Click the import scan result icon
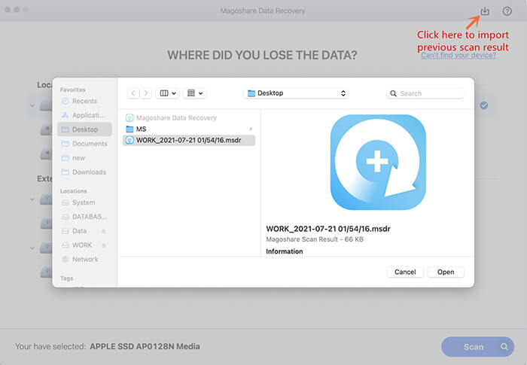This screenshot has width=527, height=365. click(485, 11)
